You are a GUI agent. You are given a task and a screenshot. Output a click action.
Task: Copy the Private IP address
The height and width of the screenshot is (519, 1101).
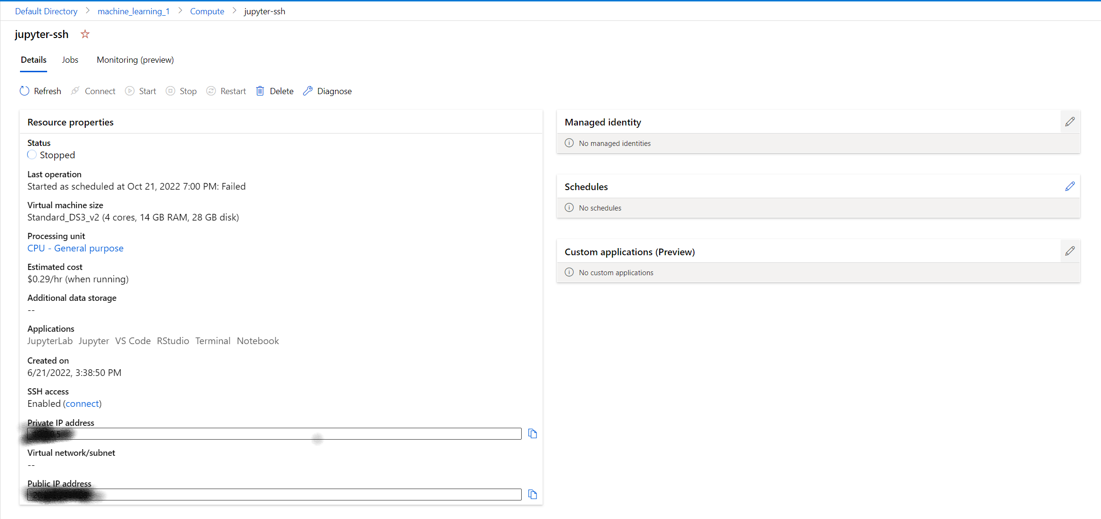[533, 434]
